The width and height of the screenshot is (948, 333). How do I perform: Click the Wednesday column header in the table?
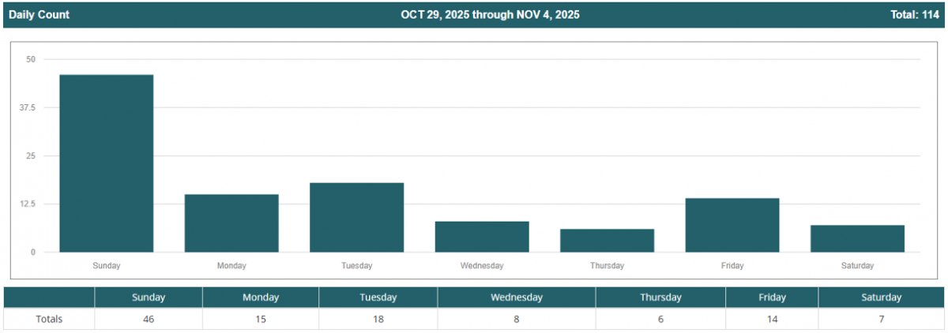click(x=517, y=297)
